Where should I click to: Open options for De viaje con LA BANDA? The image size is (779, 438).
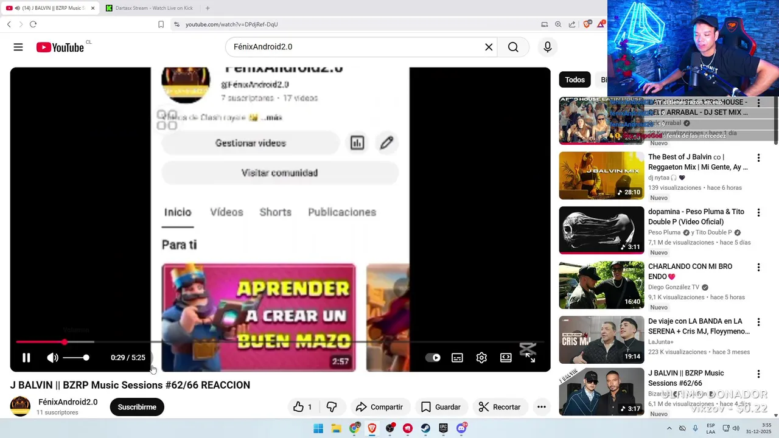point(758,322)
